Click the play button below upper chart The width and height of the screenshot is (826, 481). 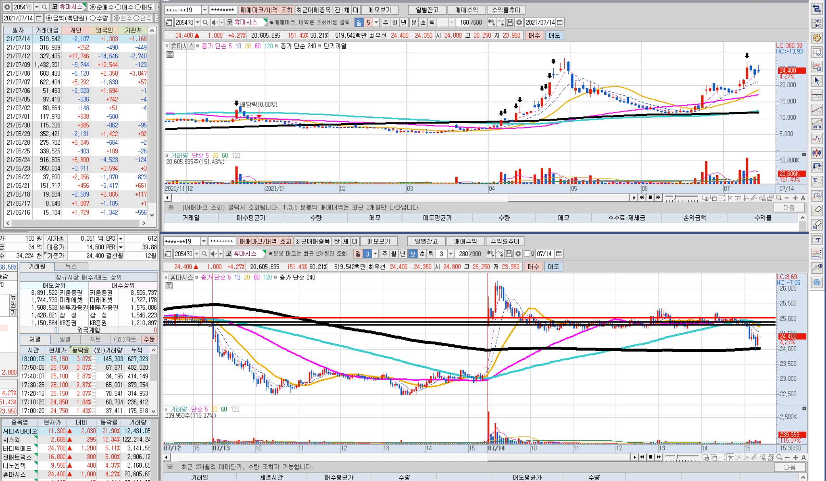[634, 197]
